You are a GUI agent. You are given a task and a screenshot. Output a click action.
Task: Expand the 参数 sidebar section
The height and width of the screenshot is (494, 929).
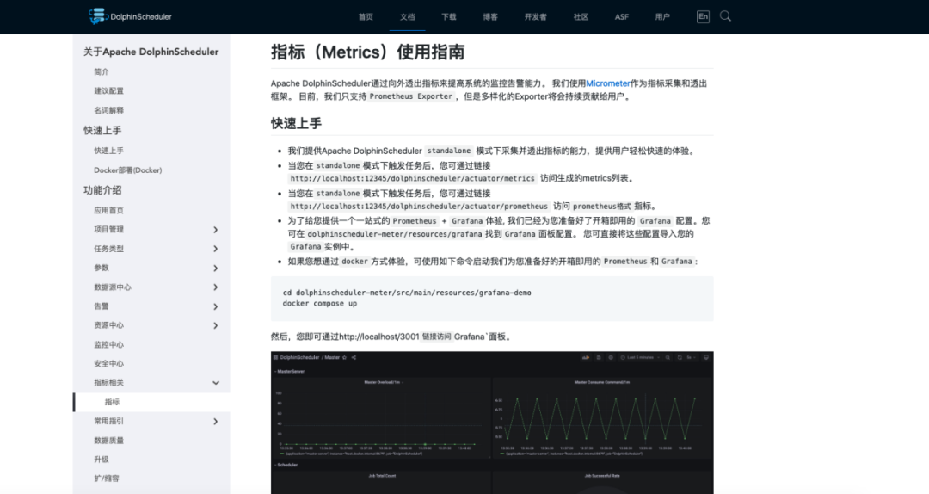point(216,268)
